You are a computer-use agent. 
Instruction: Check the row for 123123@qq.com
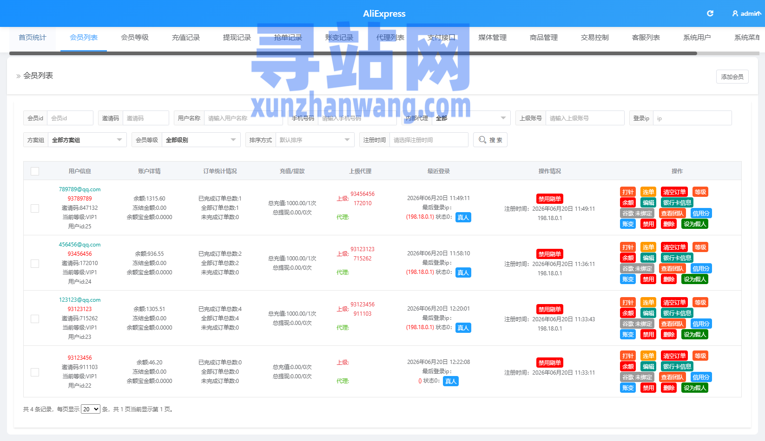pyautogui.click(x=35, y=319)
